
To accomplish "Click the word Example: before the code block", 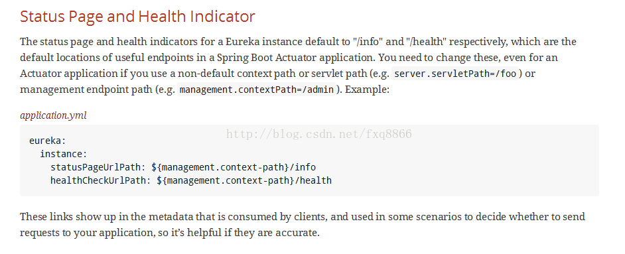I will pos(367,90).
